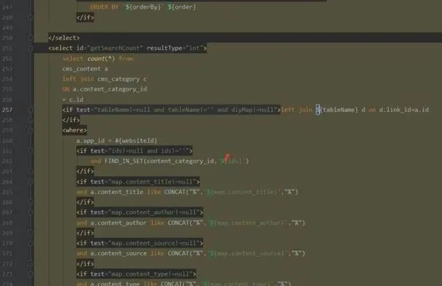442x286 pixels.
Task: Click d.link_id=a.id join condition
Action: (x=404, y=110)
